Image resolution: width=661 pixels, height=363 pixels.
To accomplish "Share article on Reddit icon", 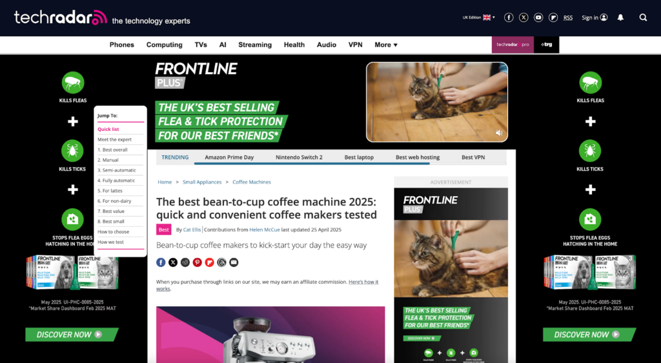I will tap(185, 262).
